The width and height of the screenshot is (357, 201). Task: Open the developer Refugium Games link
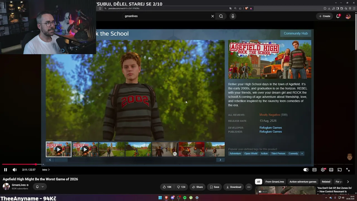pos(271,128)
